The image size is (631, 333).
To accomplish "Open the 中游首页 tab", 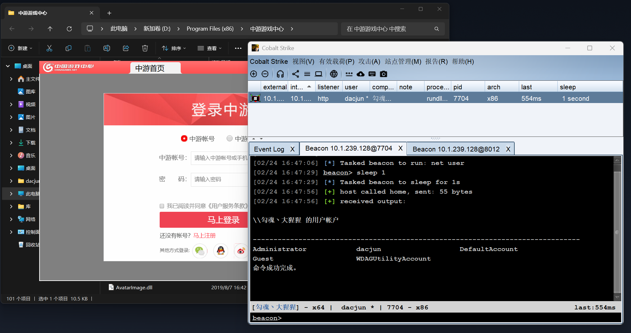I will tap(156, 68).
